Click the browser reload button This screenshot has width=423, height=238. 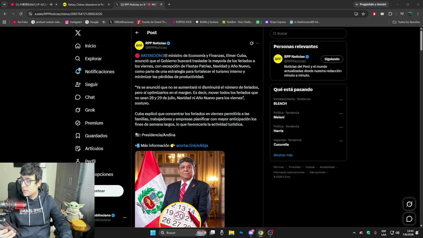coord(21,14)
